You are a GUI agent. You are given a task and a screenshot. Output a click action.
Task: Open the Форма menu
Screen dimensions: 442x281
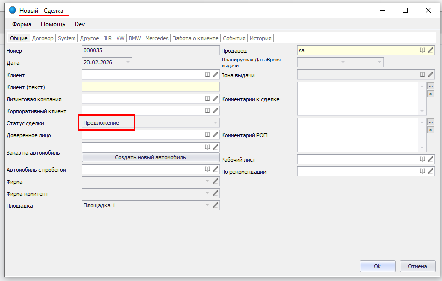pos(22,24)
